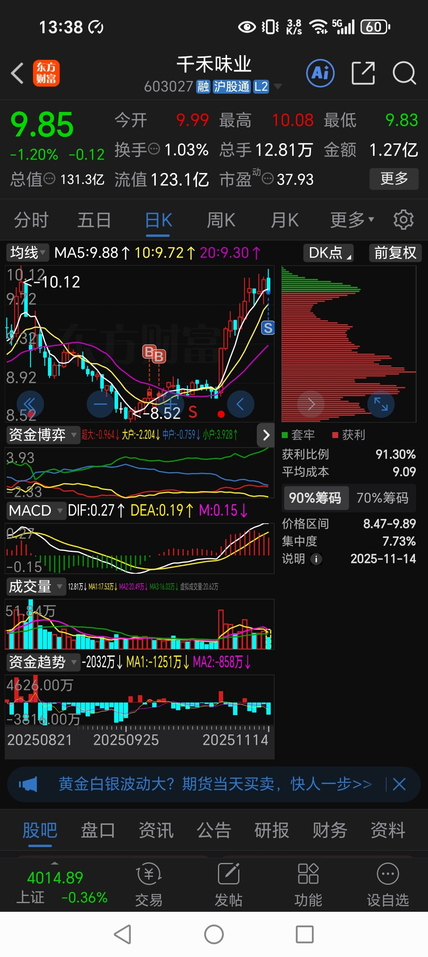Tap the Android home navigation button
The width and height of the screenshot is (428, 957).
tap(214, 934)
